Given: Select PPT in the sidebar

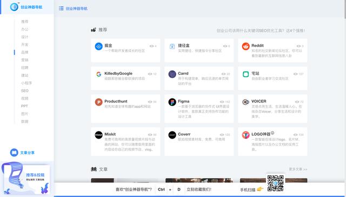Looking at the screenshot, I should click(24, 106).
